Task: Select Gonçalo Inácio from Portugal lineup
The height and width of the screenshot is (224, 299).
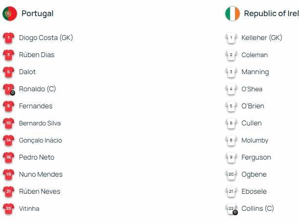Action: click(40, 141)
